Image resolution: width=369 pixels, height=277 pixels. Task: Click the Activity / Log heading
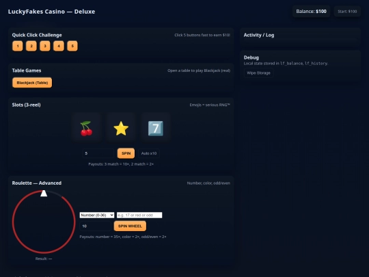(x=259, y=35)
